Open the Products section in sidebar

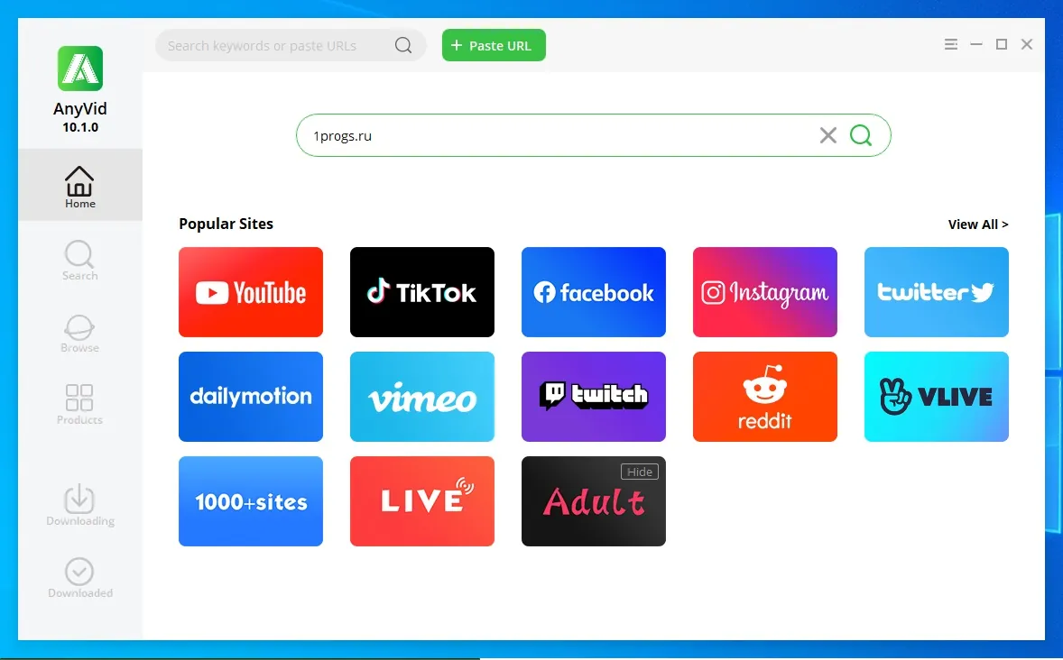pos(80,405)
